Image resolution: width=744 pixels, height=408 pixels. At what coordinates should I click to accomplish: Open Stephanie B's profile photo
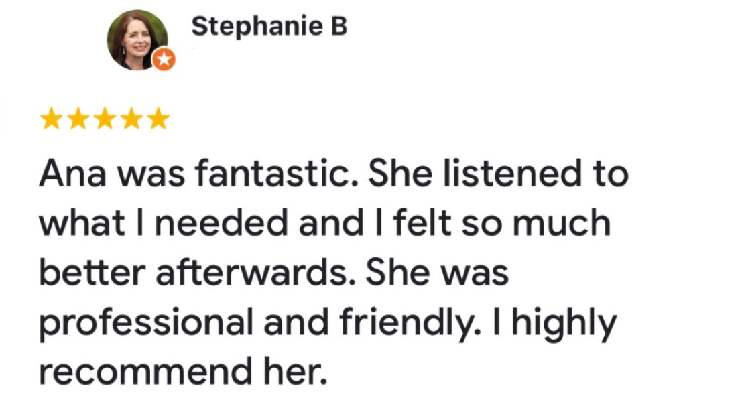coord(137,40)
